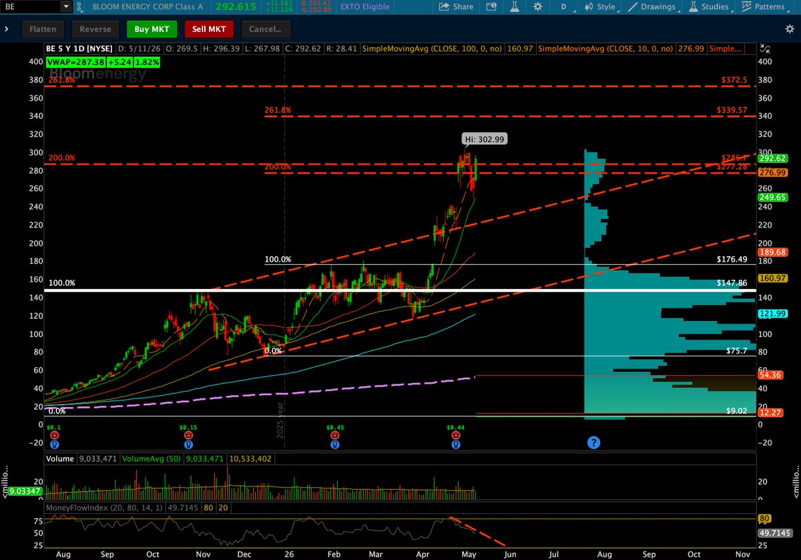Image resolution: width=801 pixels, height=560 pixels.
Task: Click the earnings phone icon under $0.1
Action: [54, 436]
